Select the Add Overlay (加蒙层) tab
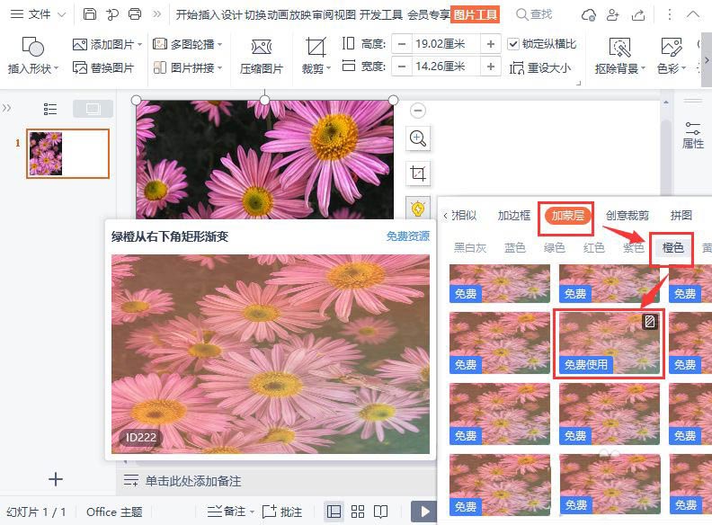The height and width of the screenshot is (525, 712). coord(567,215)
